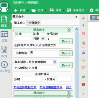This screenshot has height=98, width=99.
Task: Open the 脚本属性 info section
Action: 5,67
